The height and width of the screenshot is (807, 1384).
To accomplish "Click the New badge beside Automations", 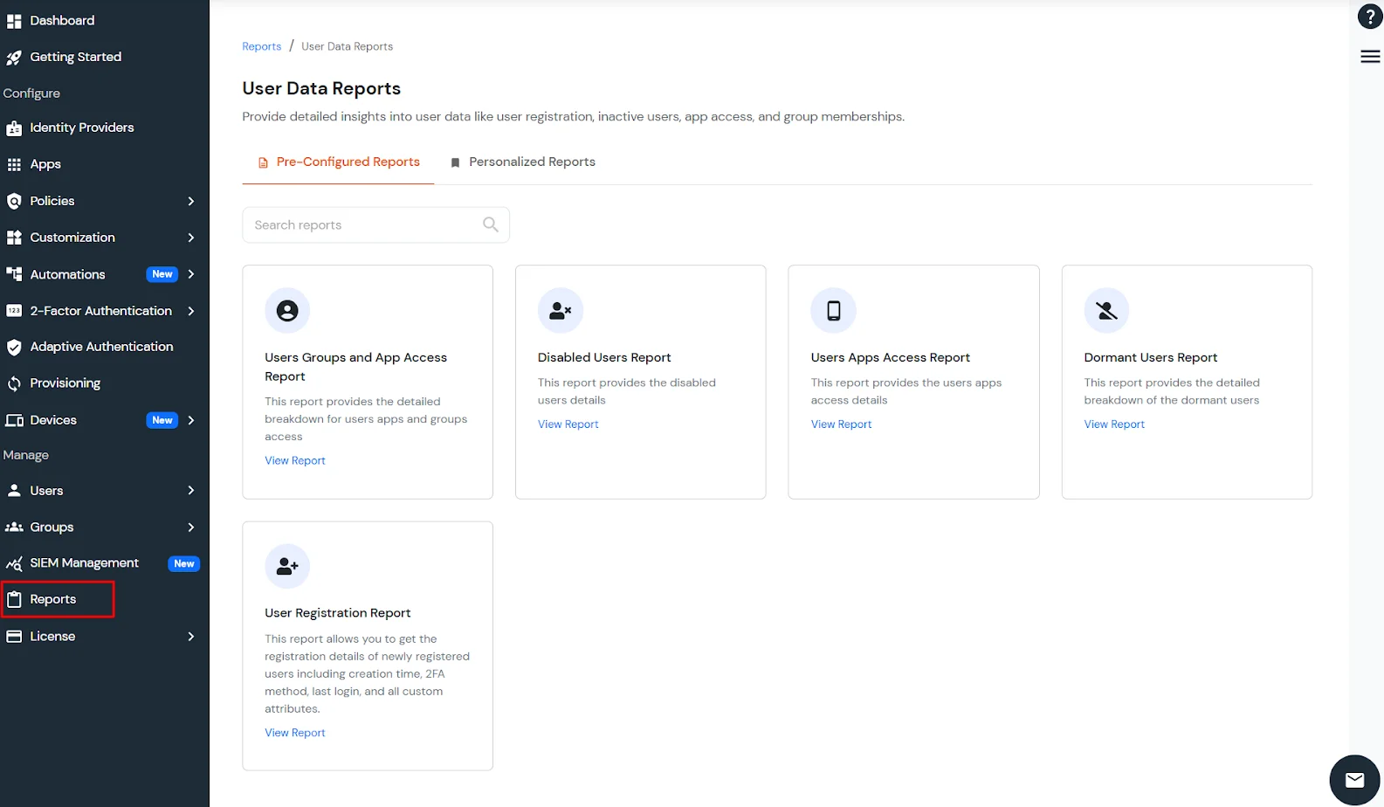I will (162, 274).
